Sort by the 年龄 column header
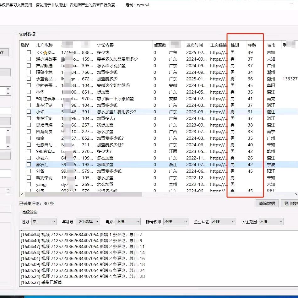Screen dimensions: 298x298 [x=252, y=45]
